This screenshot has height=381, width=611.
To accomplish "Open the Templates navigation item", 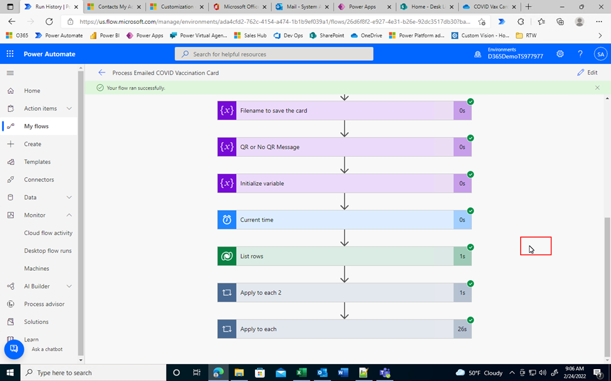I will pos(37,162).
